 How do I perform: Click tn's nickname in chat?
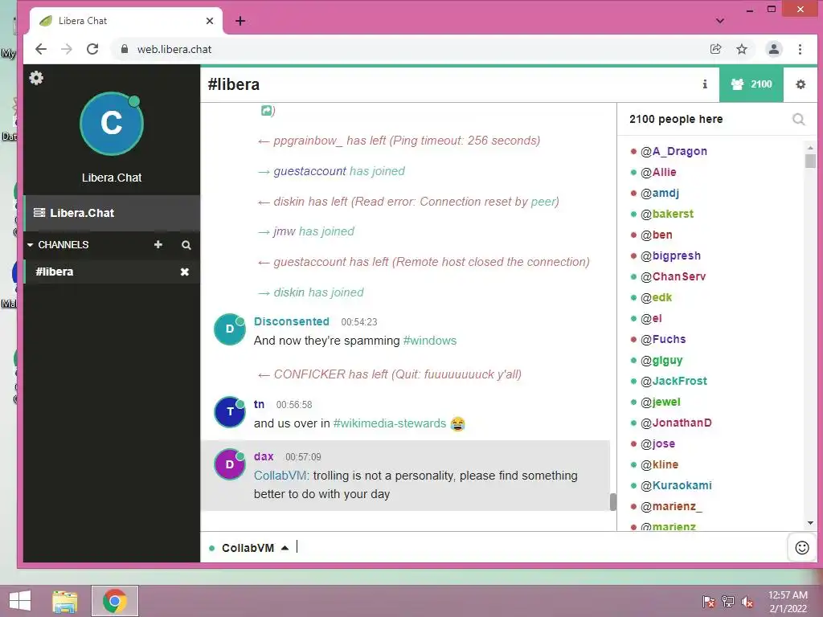tap(260, 404)
